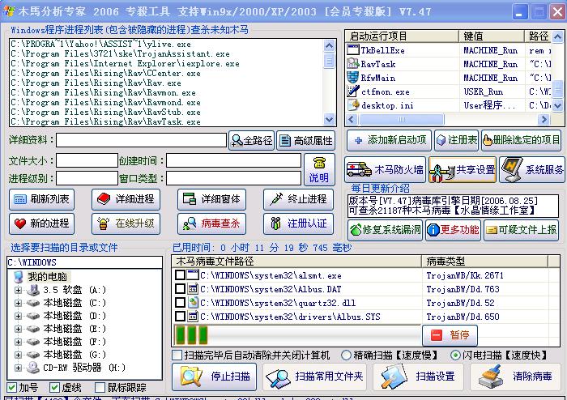The image size is (567, 400).
Task: Check the Albus.DAT result checkbox
Action: pyautogui.click(x=180, y=289)
